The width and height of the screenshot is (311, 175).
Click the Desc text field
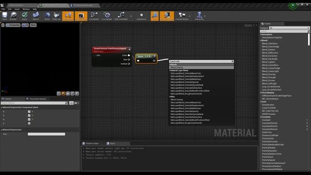tap(47, 134)
